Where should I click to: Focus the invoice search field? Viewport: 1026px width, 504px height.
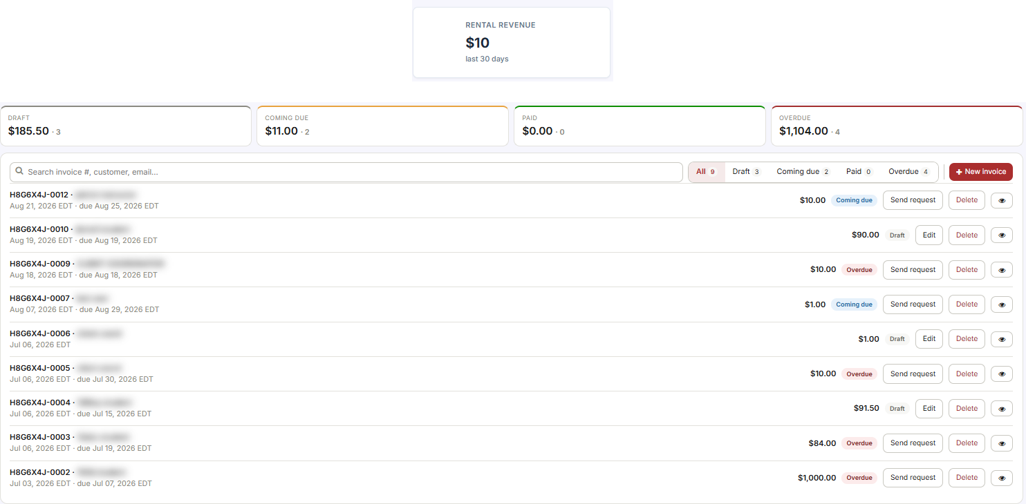coord(346,172)
